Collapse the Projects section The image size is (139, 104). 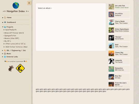[x=3, y=27]
